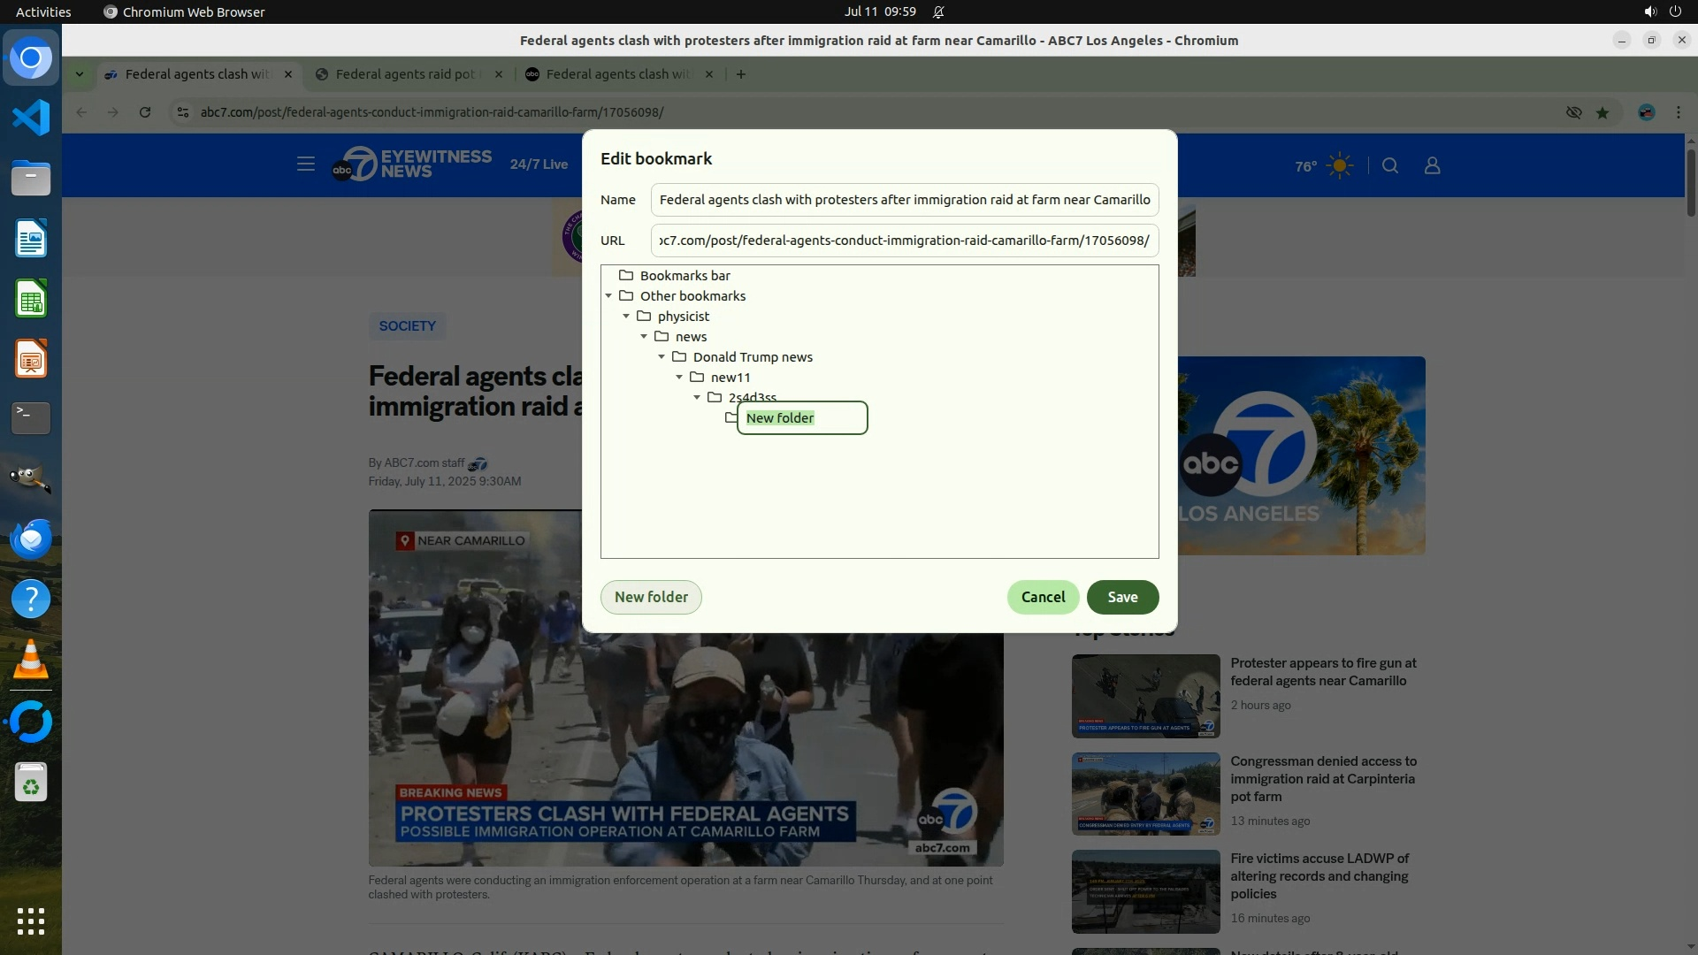
Task: Click the New folder button
Action: coord(651,597)
